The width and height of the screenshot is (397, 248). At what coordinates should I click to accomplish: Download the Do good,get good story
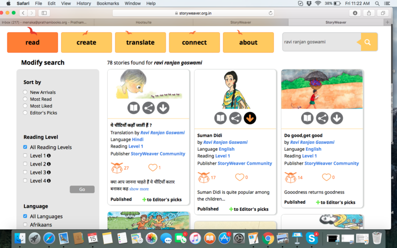(x=337, y=118)
